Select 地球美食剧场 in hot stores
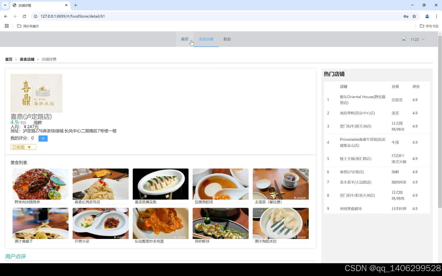The image size is (442, 276). [x=351, y=209]
